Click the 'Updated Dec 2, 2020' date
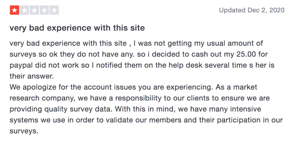 tap(252, 10)
